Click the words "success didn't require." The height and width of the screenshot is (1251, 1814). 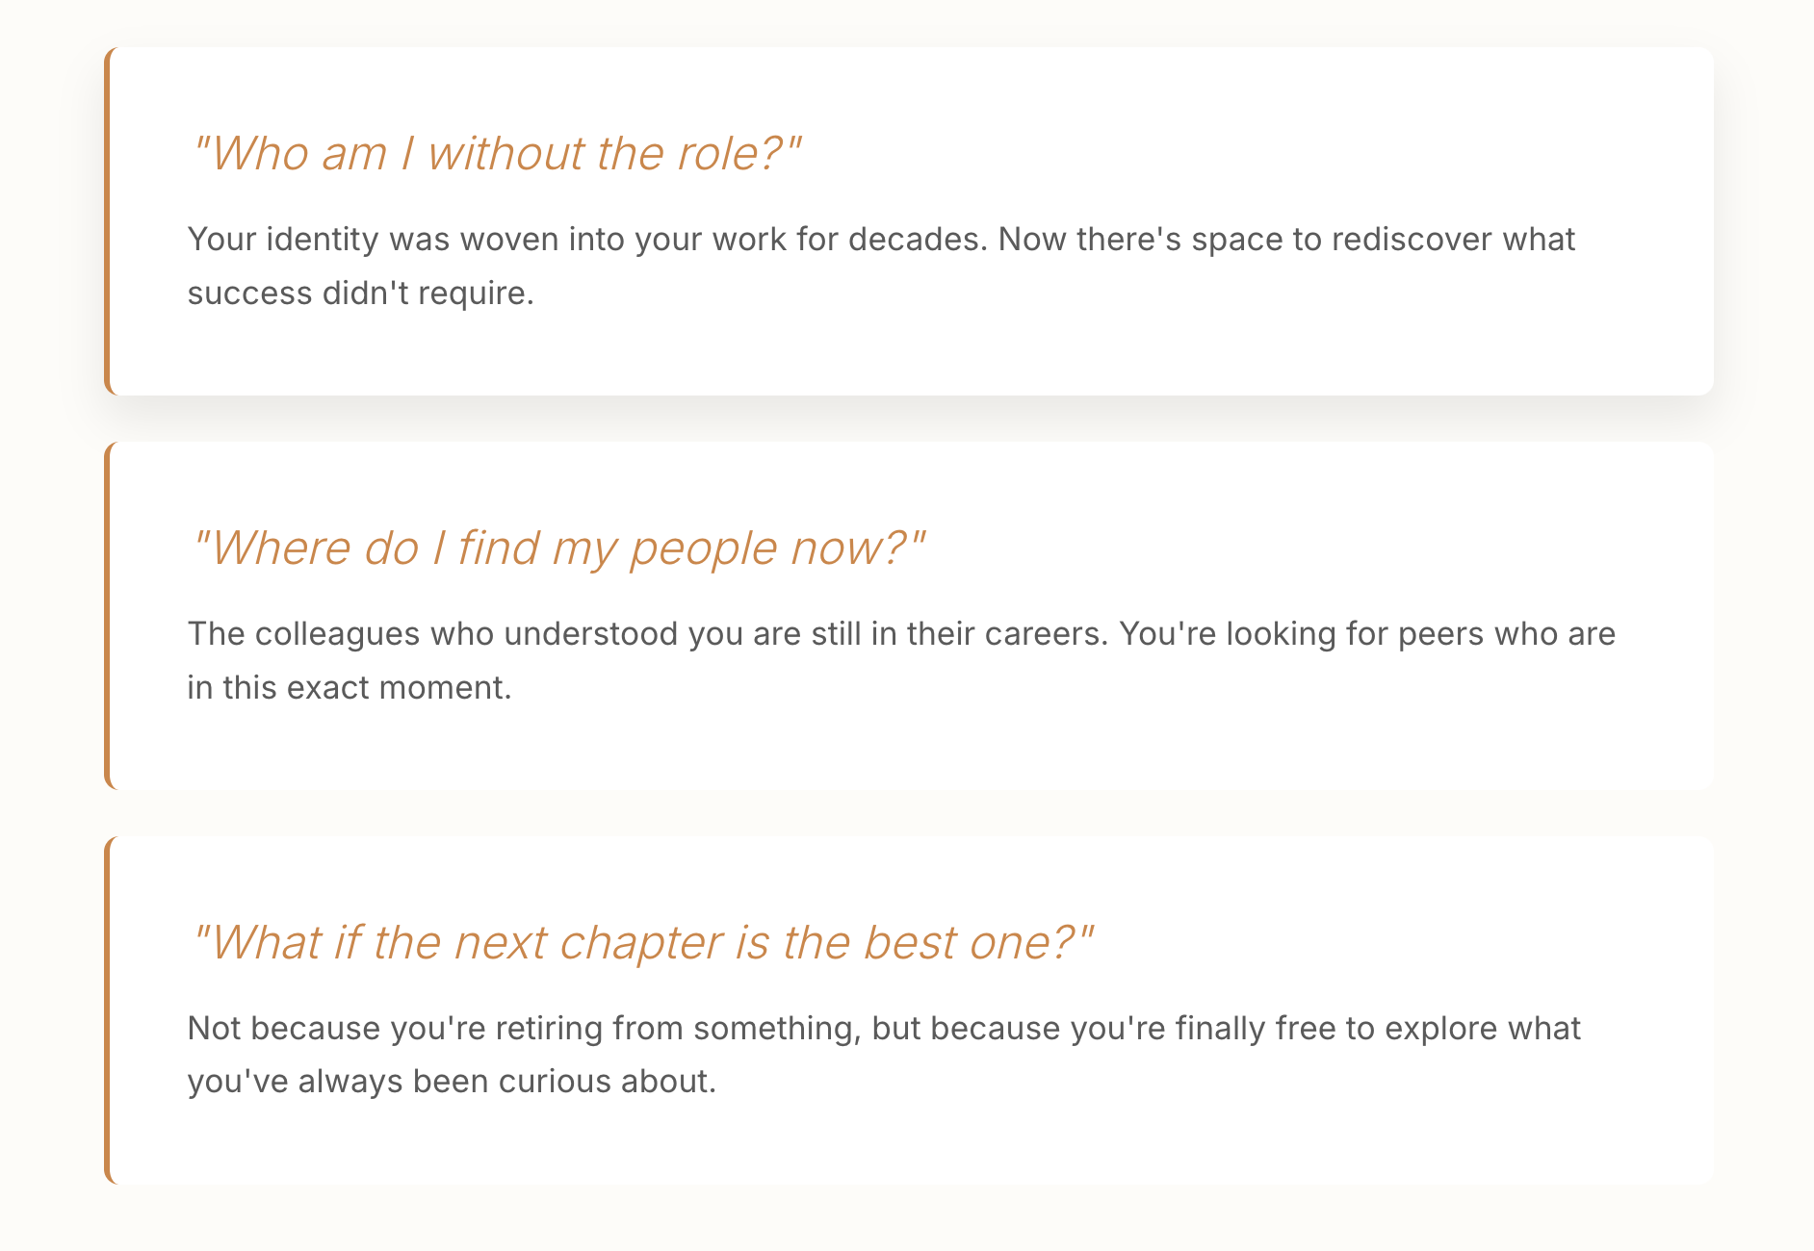coord(360,293)
